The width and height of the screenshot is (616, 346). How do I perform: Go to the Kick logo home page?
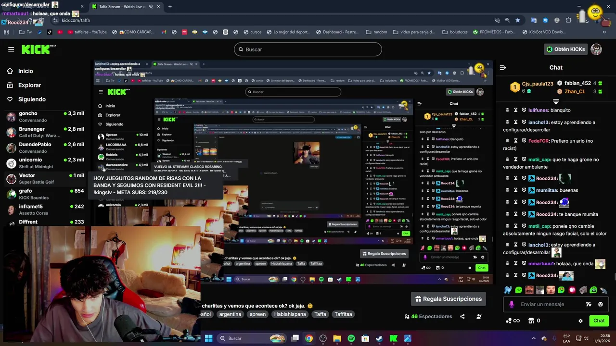pyautogui.click(x=38, y=49)
